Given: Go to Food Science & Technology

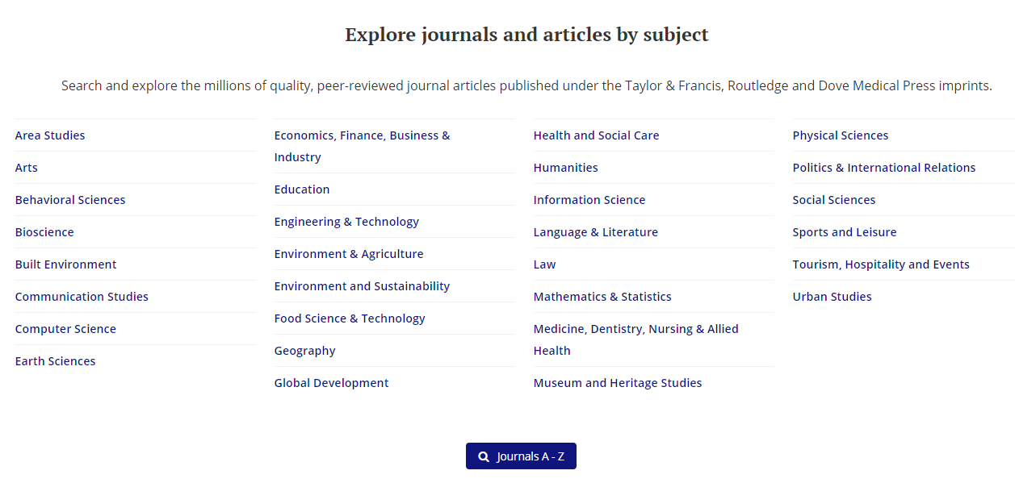Looking at the screenshot, I should 350,319.
